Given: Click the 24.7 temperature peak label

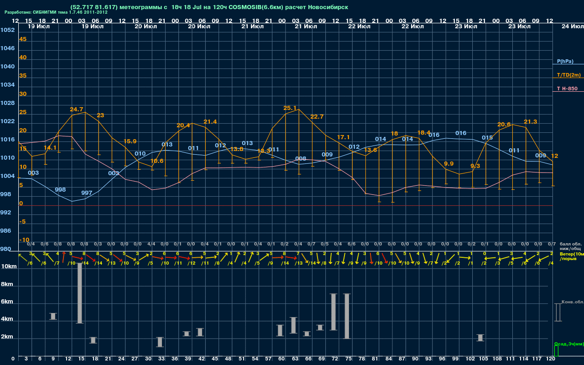Looking at the screenshot, I should (x=77, y=109).
